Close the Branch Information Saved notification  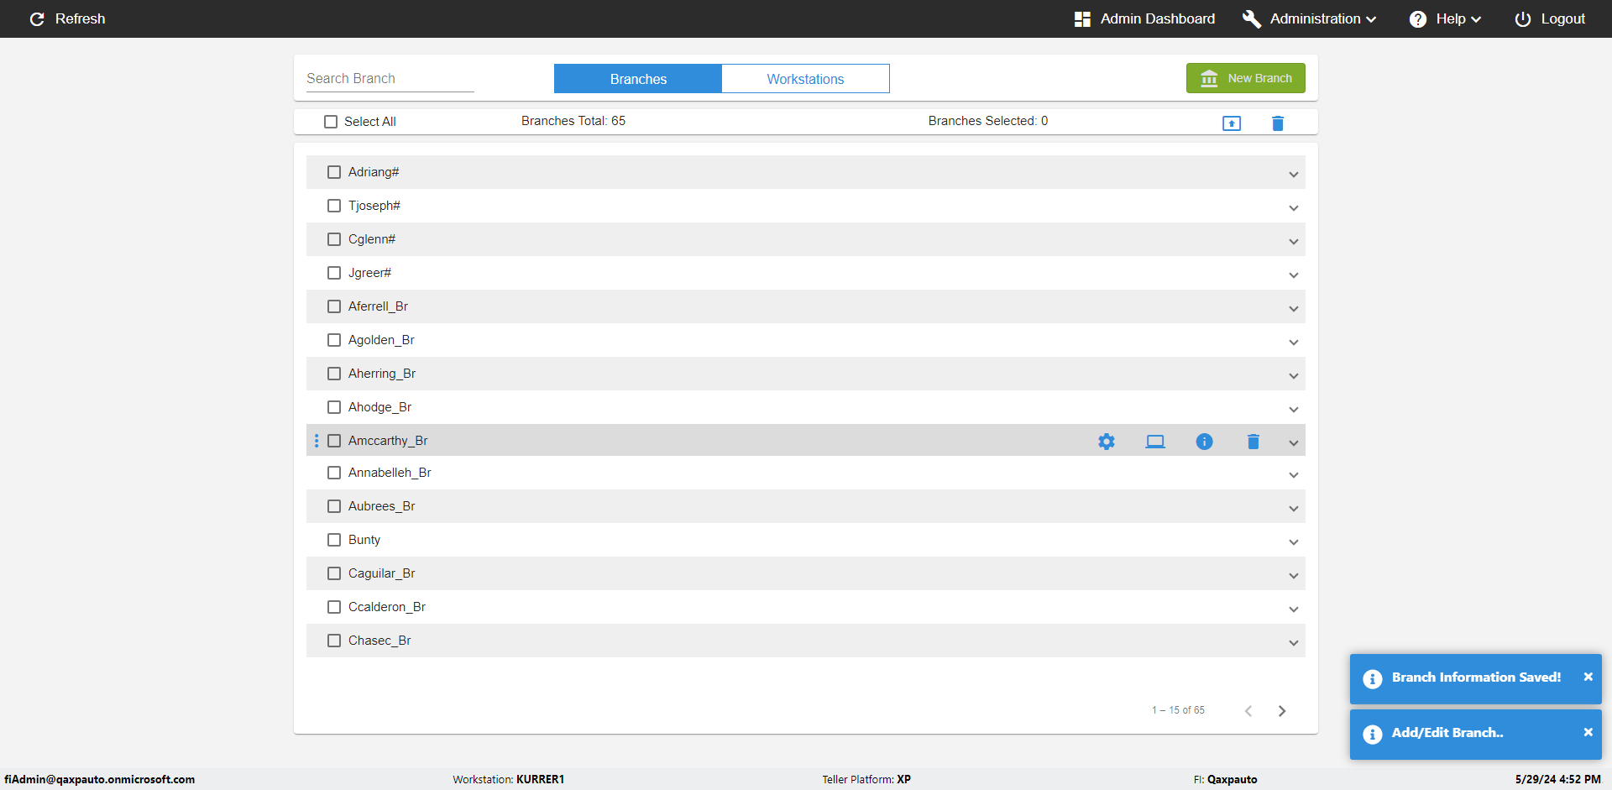(x=1588, y=677)
